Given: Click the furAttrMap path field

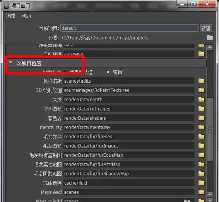Looking at the screenshot, I should pyautogui.click(x=129, y=165).
